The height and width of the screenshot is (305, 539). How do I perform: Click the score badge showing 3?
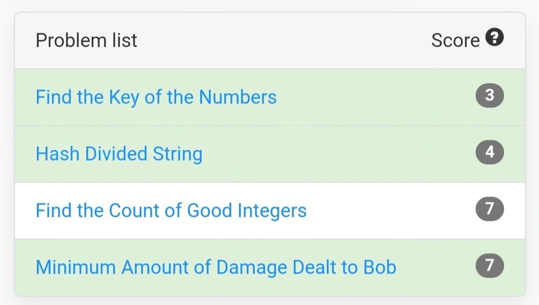point(490,95)
